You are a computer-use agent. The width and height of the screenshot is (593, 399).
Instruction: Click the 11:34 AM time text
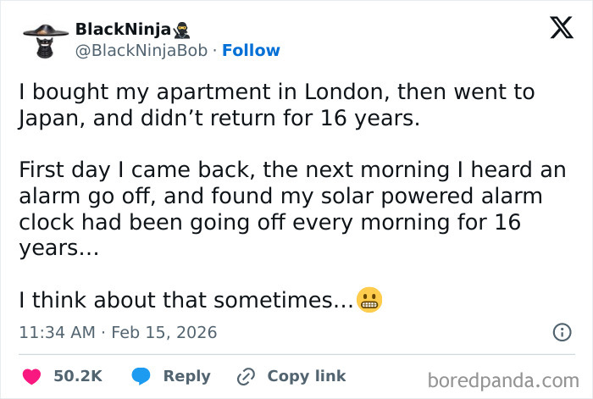pos(57,332)
